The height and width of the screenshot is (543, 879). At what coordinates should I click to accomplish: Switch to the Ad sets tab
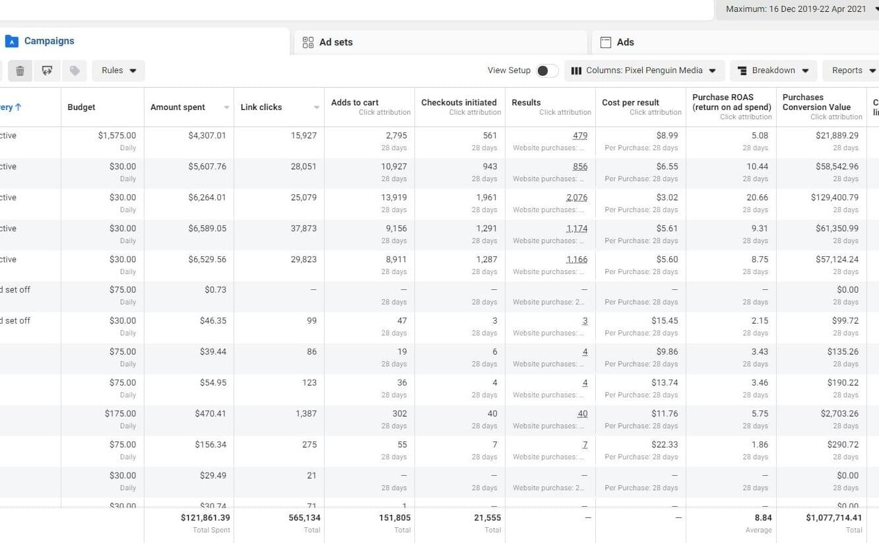coord(440,42)
